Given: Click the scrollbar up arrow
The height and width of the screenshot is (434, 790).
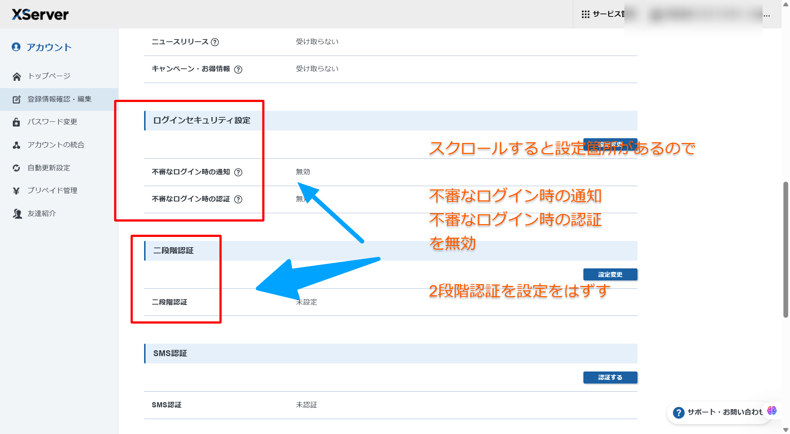Looking at the screenshot, I should point(785,4).
